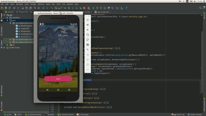
Task: Click the emulator sidebar Back triangle
Action: (x=88, y=54)
